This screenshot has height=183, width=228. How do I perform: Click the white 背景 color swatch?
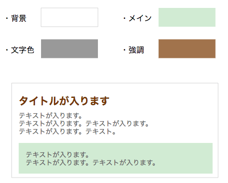pyautogui.click(x=69, y=17)
